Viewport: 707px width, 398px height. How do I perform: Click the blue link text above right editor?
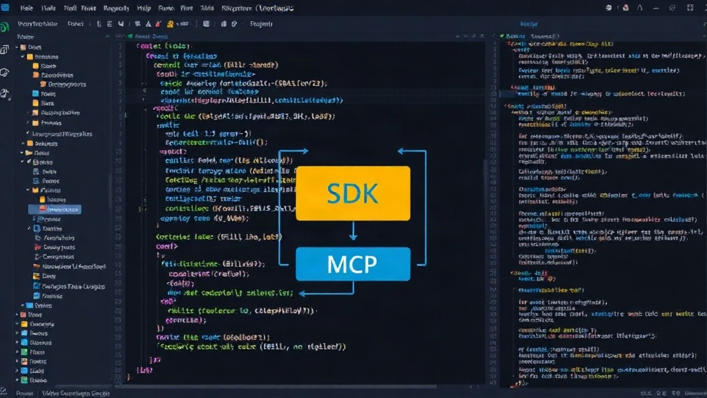click(529, 24)
